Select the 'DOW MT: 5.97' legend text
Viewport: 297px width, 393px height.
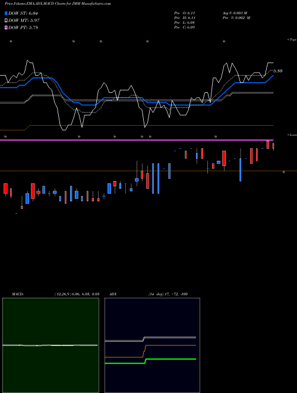click(x=24, y=20)
